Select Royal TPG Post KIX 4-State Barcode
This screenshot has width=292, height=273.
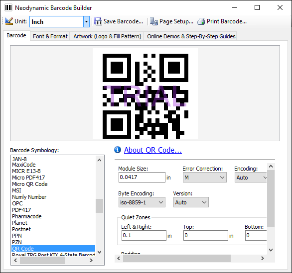pos(53,254)
